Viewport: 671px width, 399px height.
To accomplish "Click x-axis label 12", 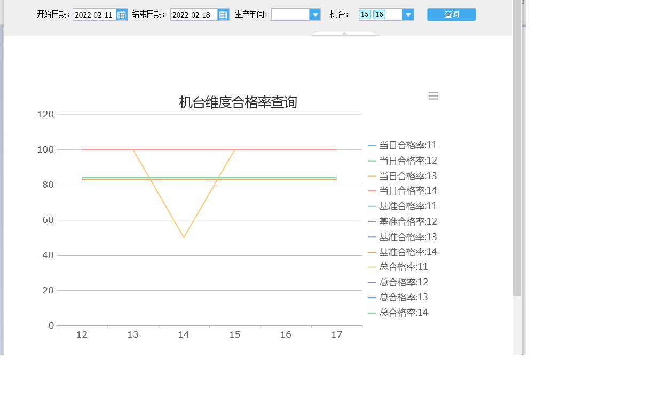I will (82, 335).
